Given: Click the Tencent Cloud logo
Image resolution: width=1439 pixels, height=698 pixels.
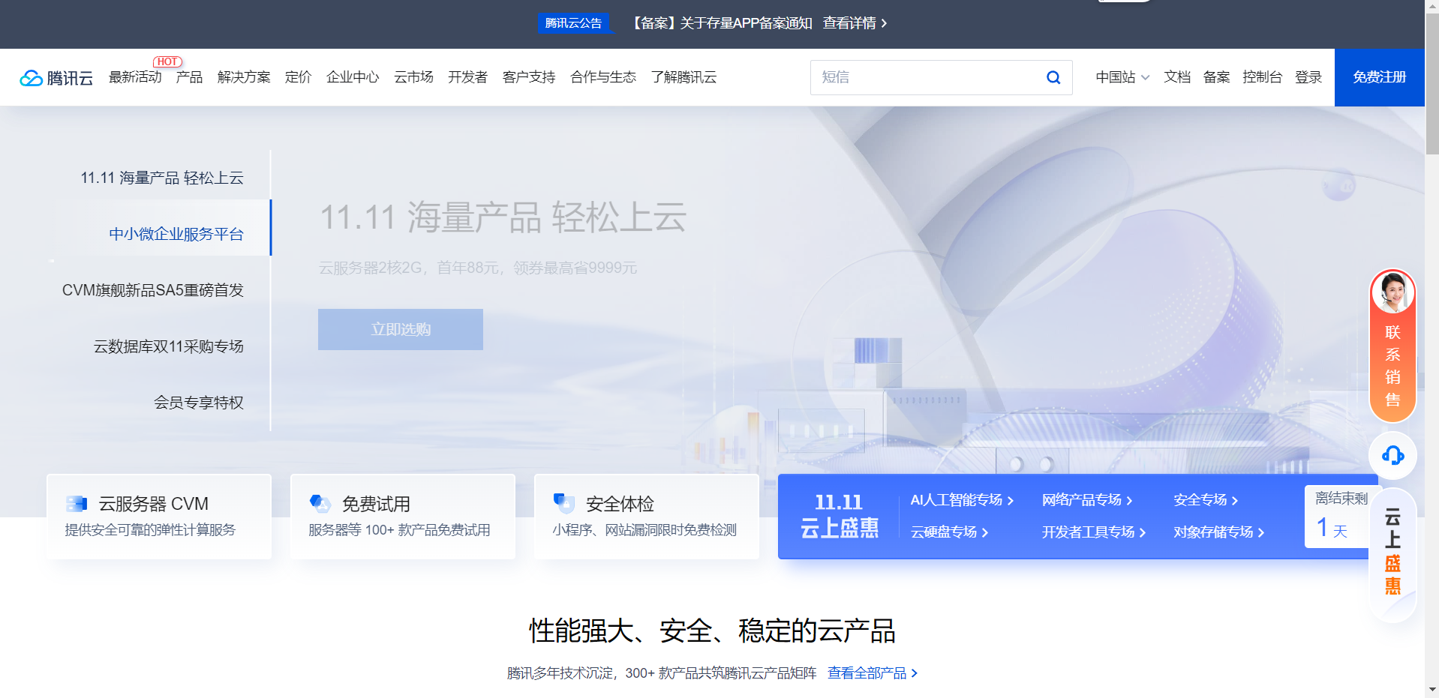Looking at the screenshot, I should [x=56, y=78].
